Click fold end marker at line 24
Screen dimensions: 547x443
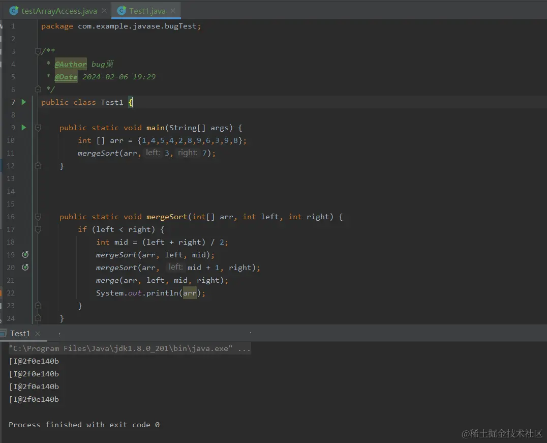(x=38, y=318)
